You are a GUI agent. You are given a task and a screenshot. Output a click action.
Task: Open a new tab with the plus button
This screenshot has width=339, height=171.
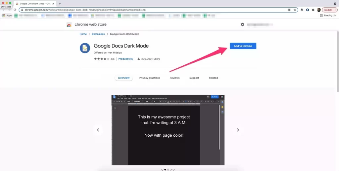tap(60, 4)
